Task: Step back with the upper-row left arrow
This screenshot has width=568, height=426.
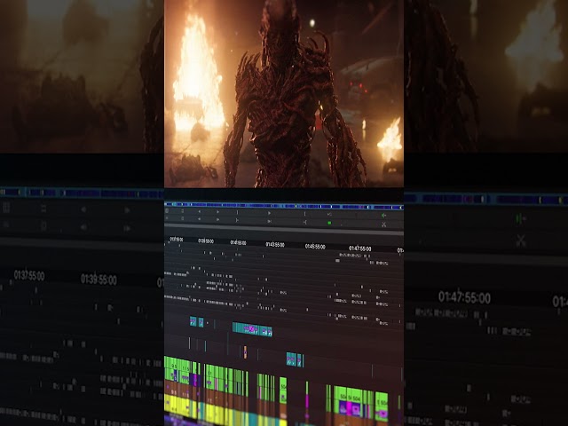Action: point(199,211)
